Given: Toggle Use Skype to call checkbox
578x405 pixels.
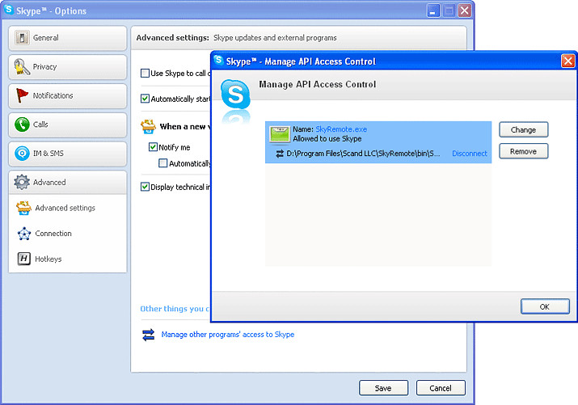Looking at the screenshot, I should [x=145, y=73].
